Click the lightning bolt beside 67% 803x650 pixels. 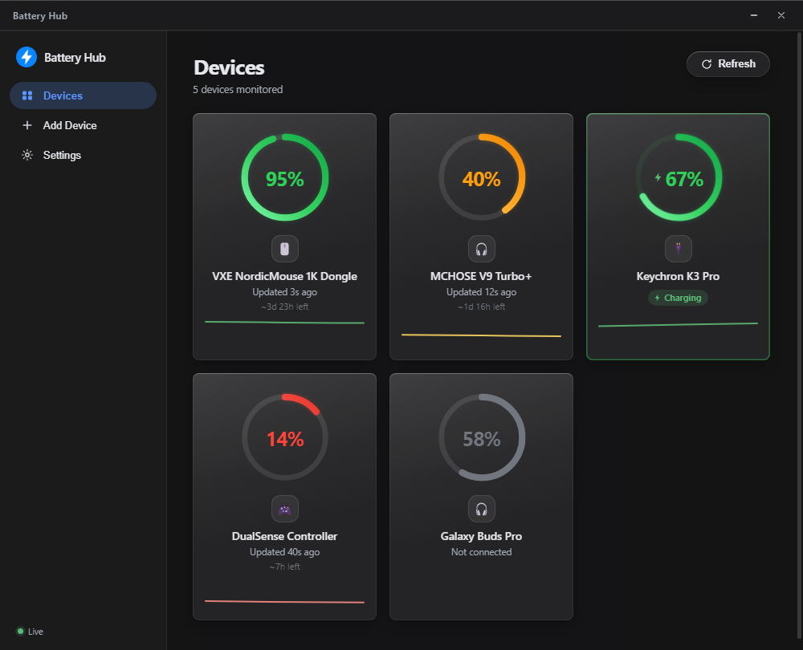pyautogui.click(x=658, y=177)
